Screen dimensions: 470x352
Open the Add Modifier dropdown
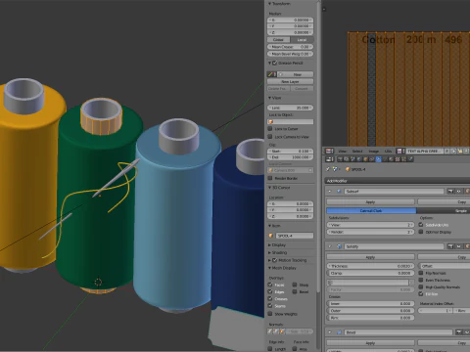(x=398, y=181)
